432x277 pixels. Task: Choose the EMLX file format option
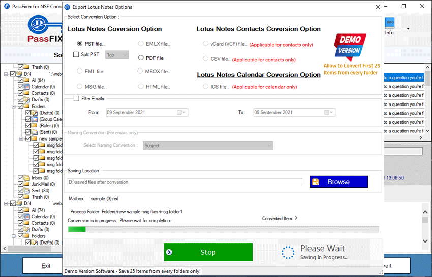[141, 44]
